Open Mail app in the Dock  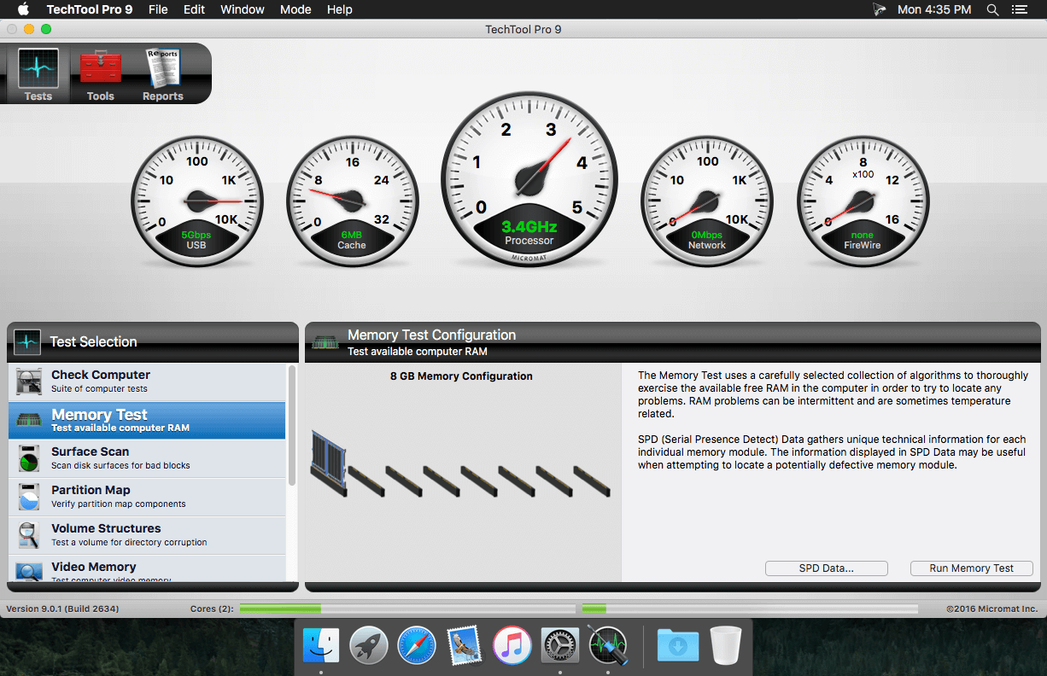tap(465, 645)
